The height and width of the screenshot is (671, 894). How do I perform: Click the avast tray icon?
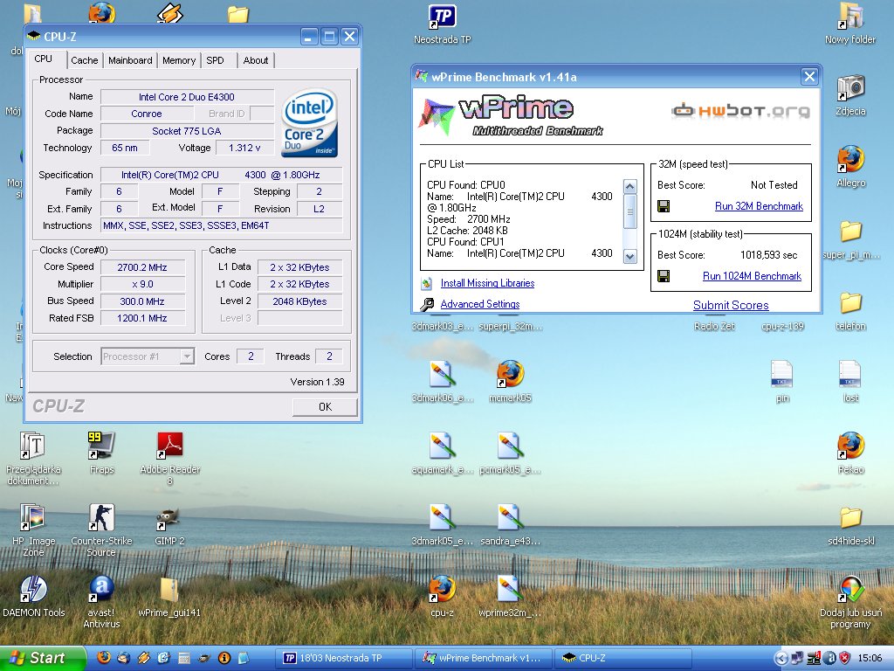coord(830,658)
